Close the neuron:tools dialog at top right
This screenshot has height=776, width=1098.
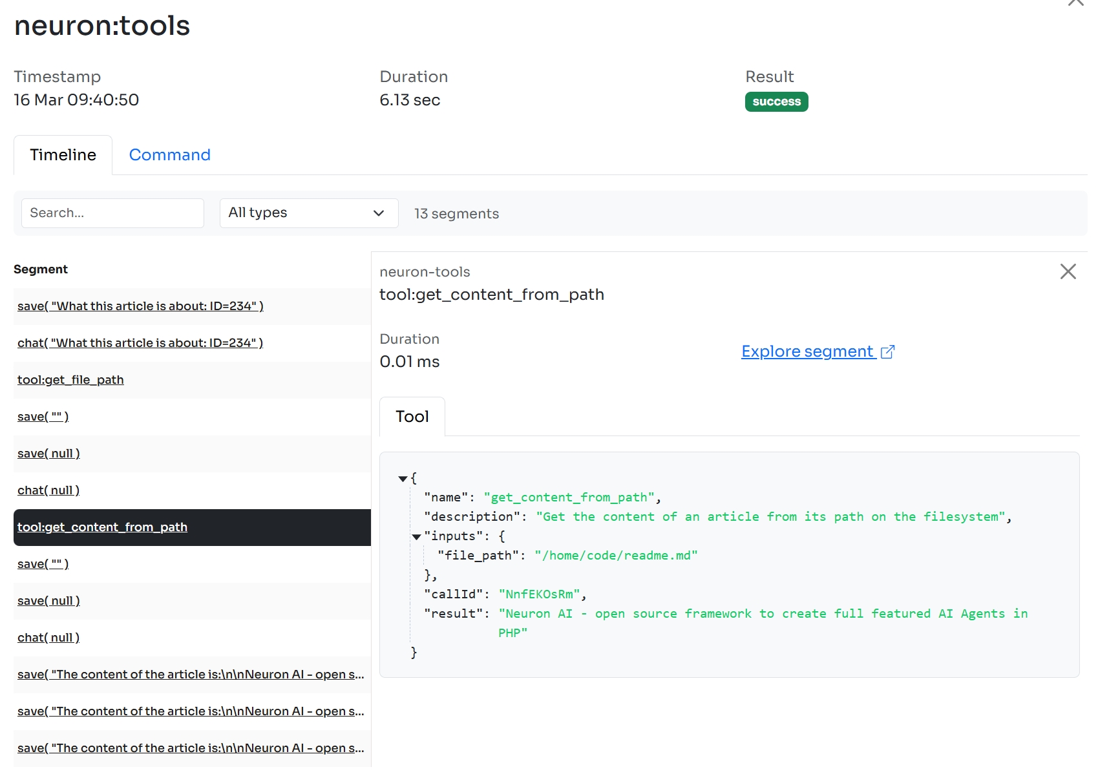(x=1075, y=3)
